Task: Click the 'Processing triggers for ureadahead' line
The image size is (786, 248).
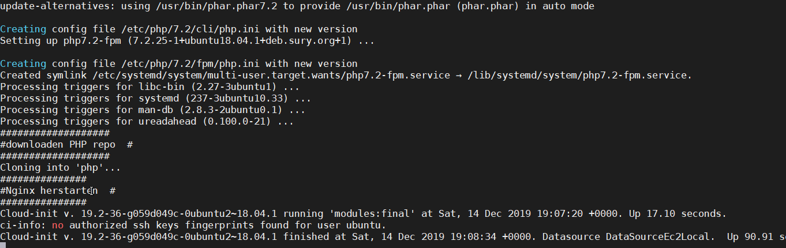Action: coord(147,121)
